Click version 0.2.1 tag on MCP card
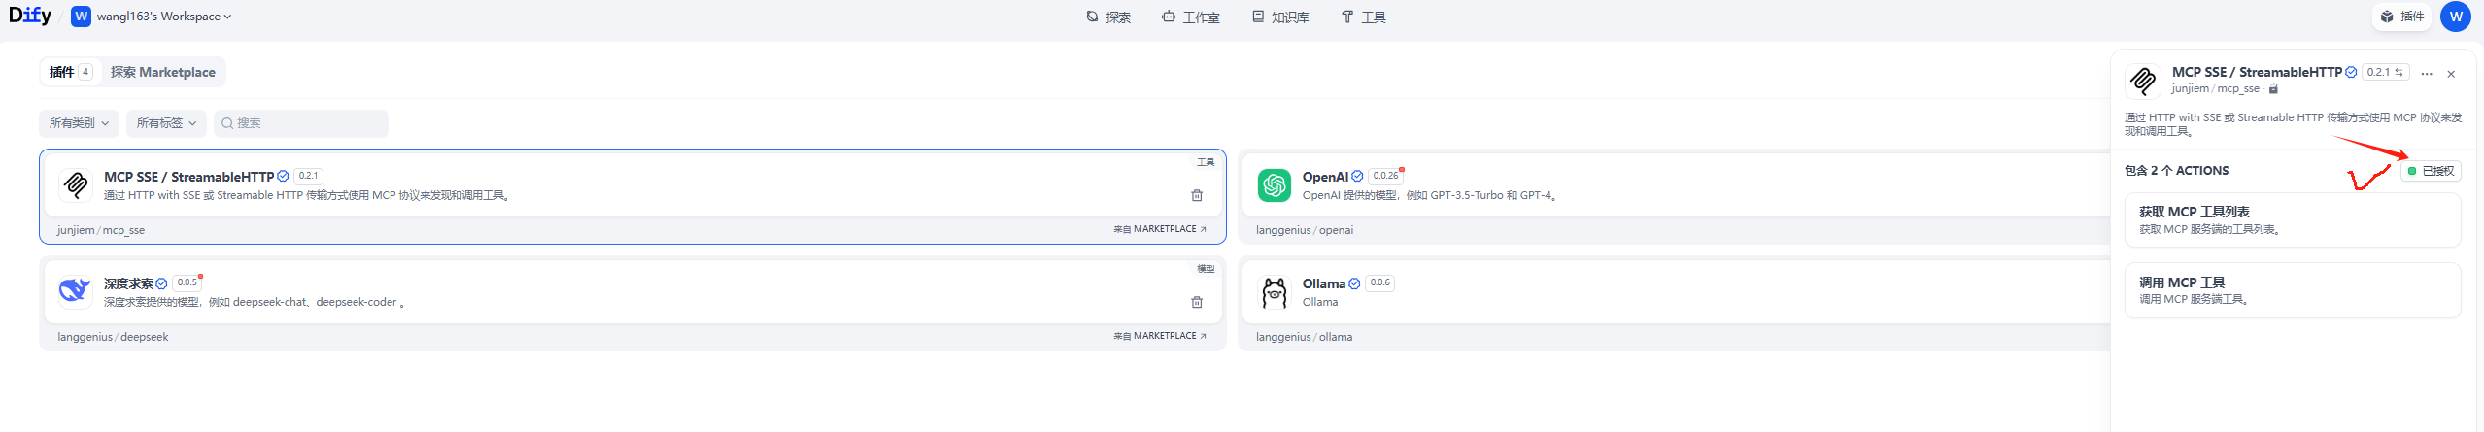Image resolution: width=2484 pixels, height=432 pixels. [x=308, y=176]
